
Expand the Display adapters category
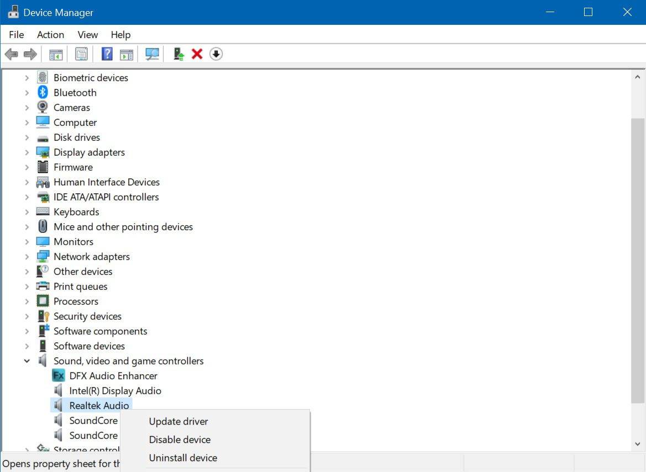[x=27, y=152]
